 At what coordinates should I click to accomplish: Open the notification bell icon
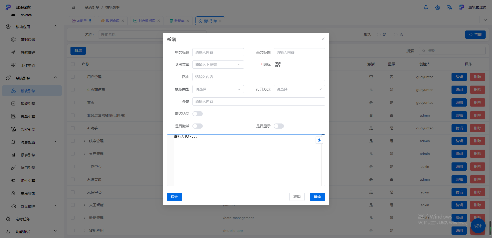426,7
